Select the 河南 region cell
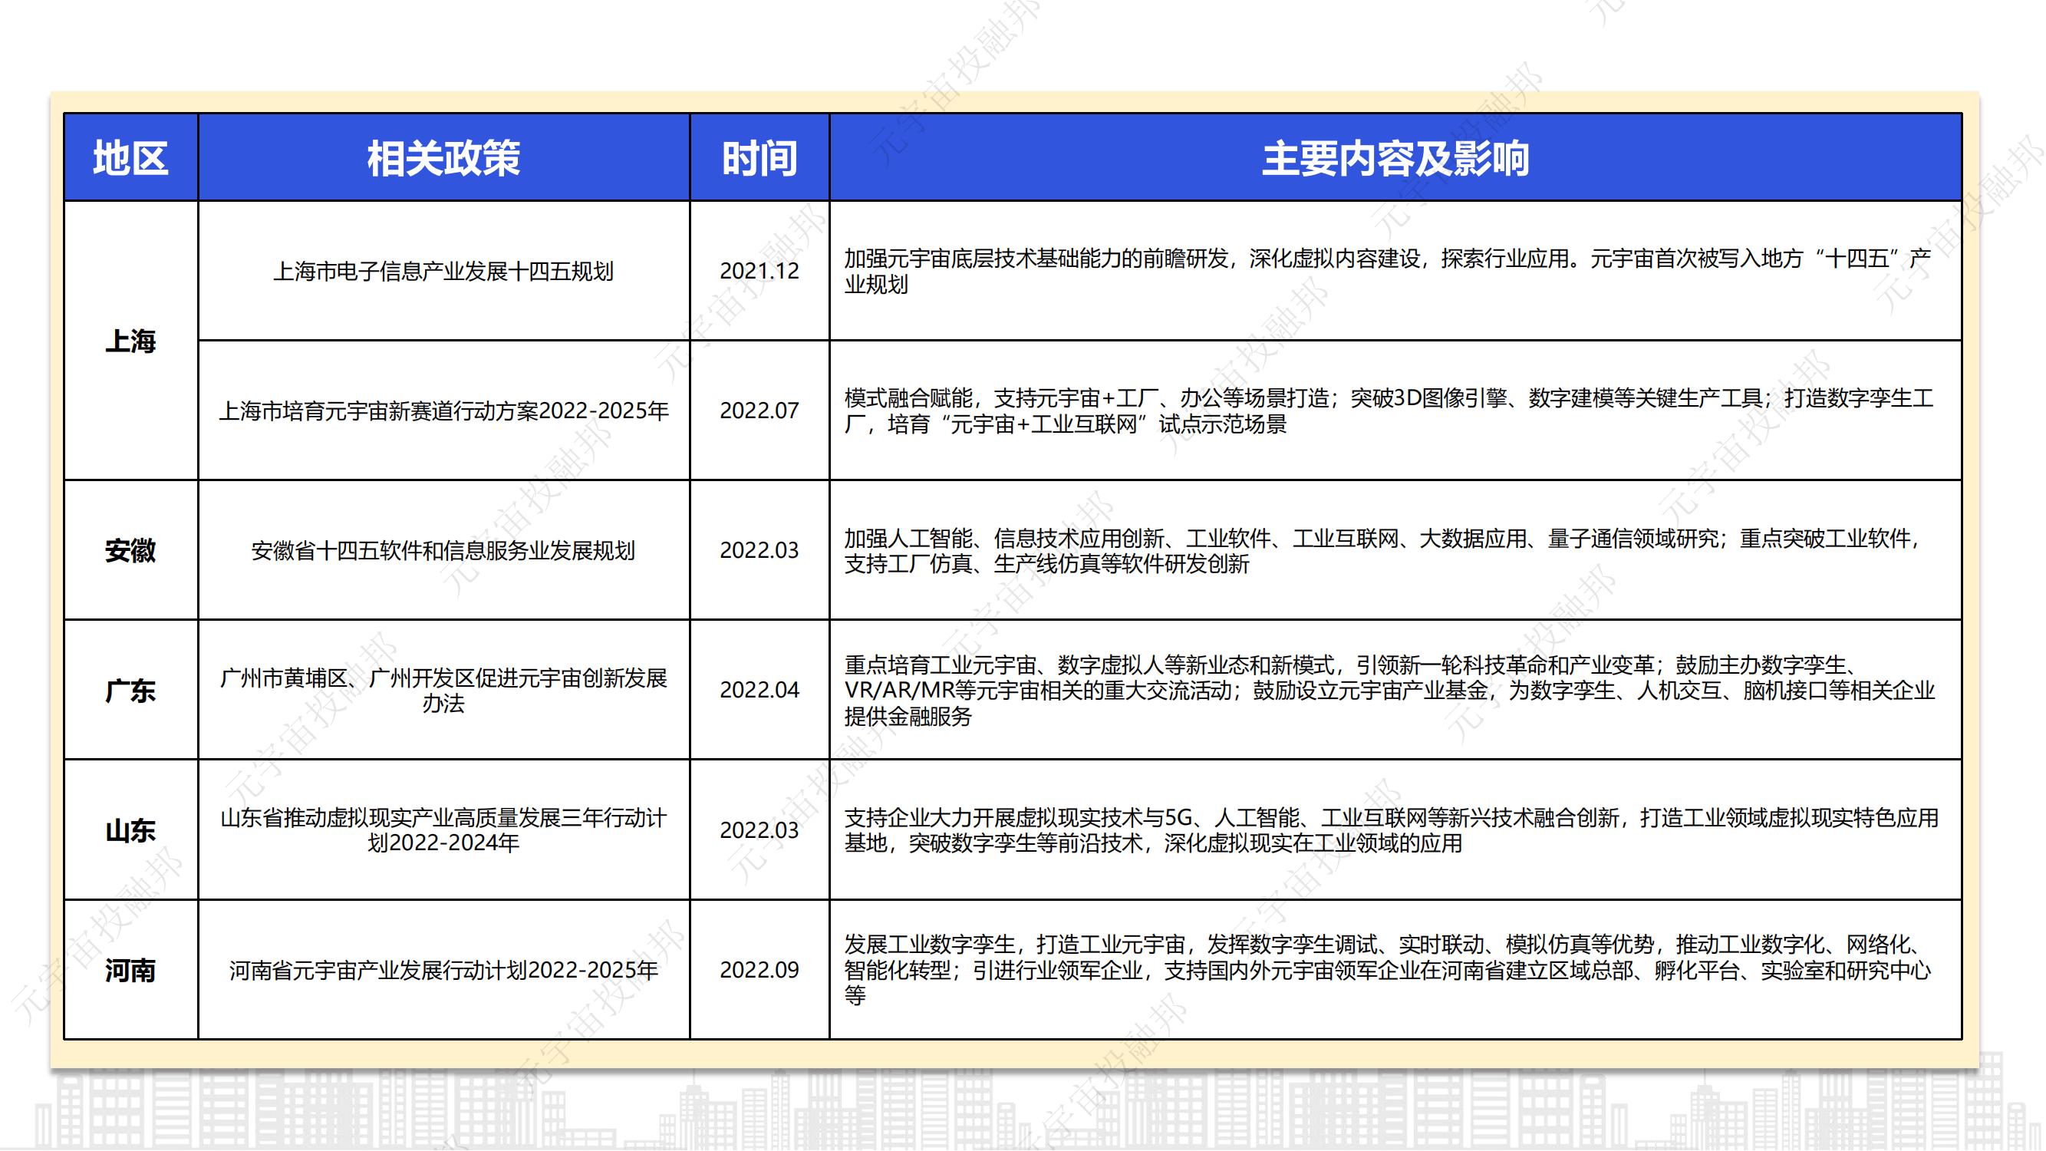 pyautogui.click(x=130, y=970)
